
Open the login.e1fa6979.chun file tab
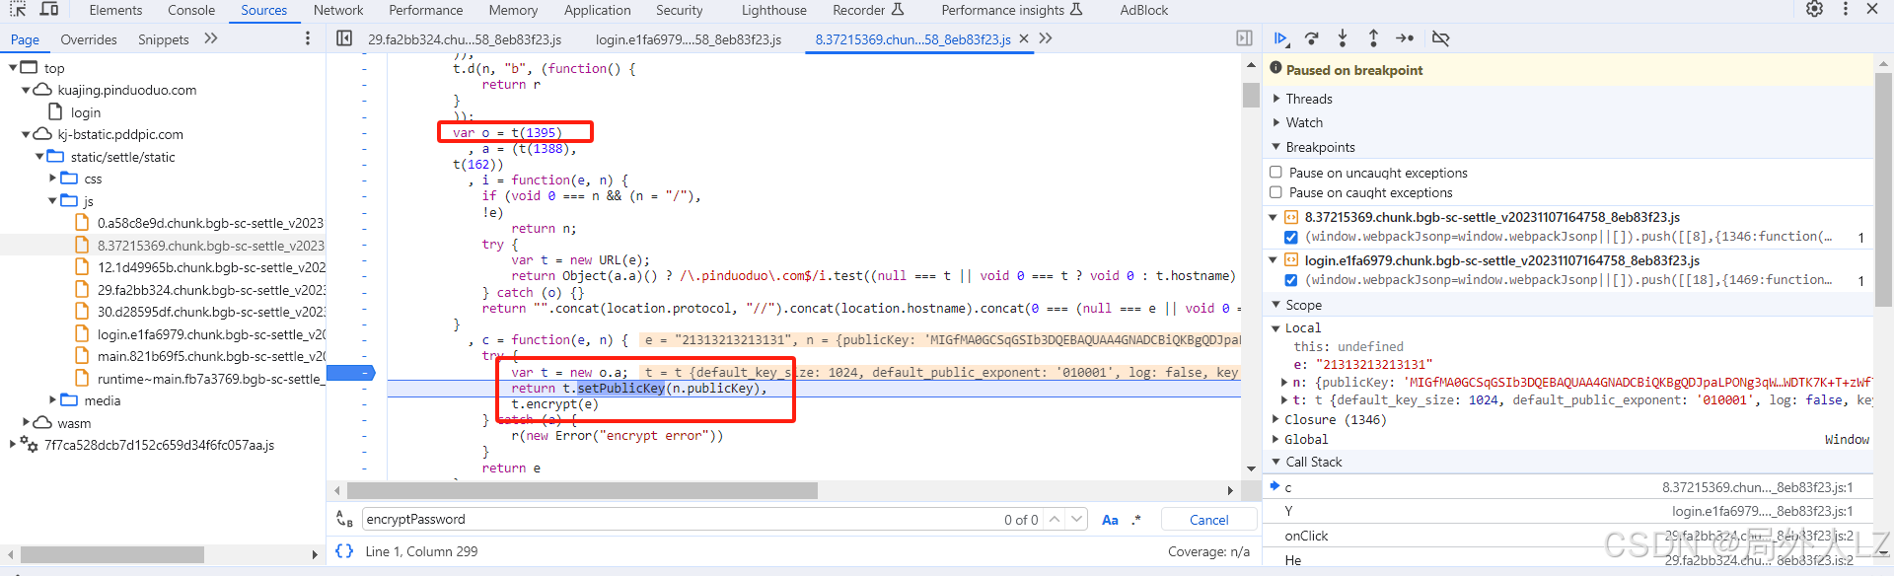point(689,39)
